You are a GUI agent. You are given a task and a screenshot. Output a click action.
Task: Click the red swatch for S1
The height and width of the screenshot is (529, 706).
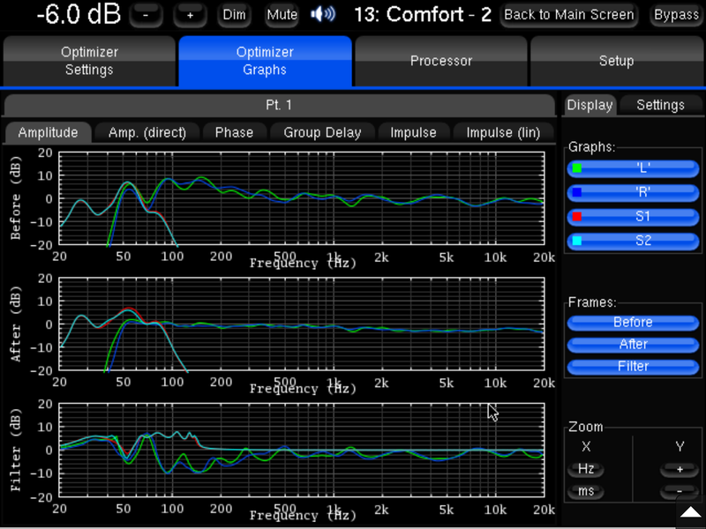(x=577, y=216)
